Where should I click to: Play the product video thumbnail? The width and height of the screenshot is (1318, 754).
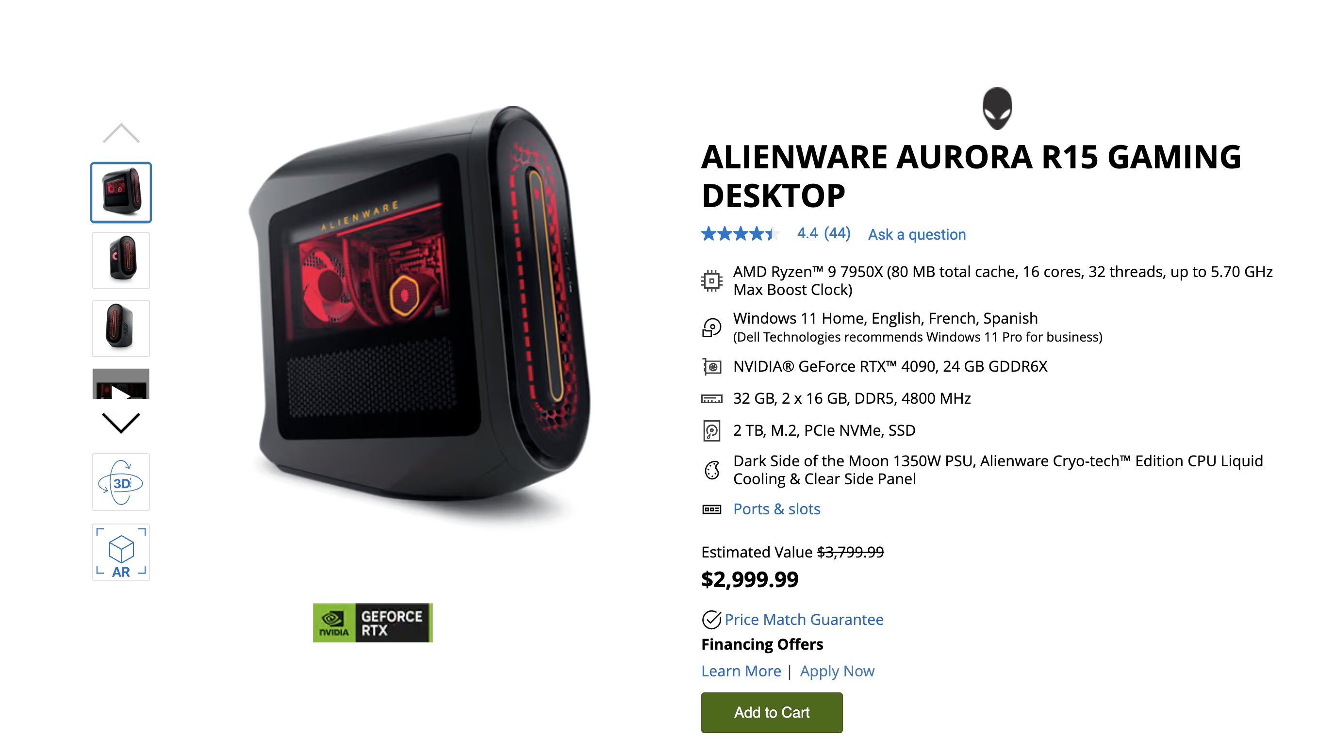121,384
